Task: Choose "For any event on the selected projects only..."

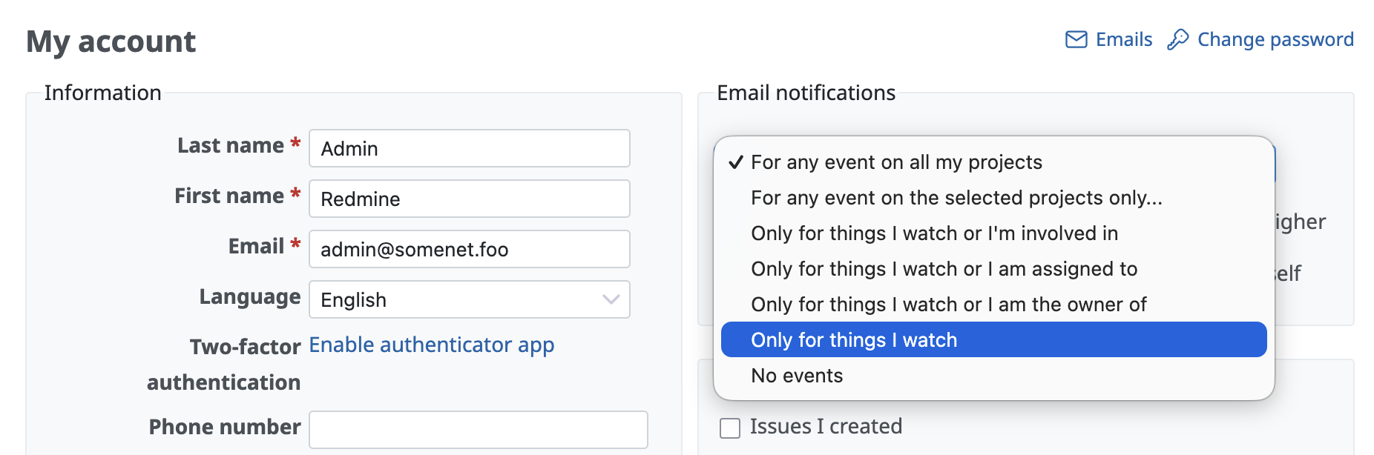Action: [x=956, y=198]
